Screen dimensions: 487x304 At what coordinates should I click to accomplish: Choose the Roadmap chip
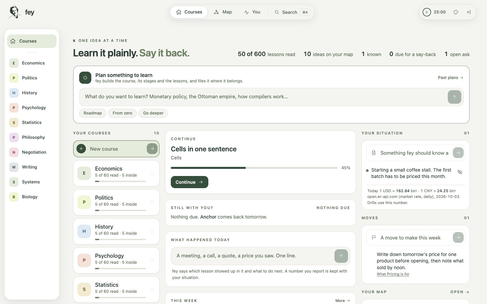93,113
